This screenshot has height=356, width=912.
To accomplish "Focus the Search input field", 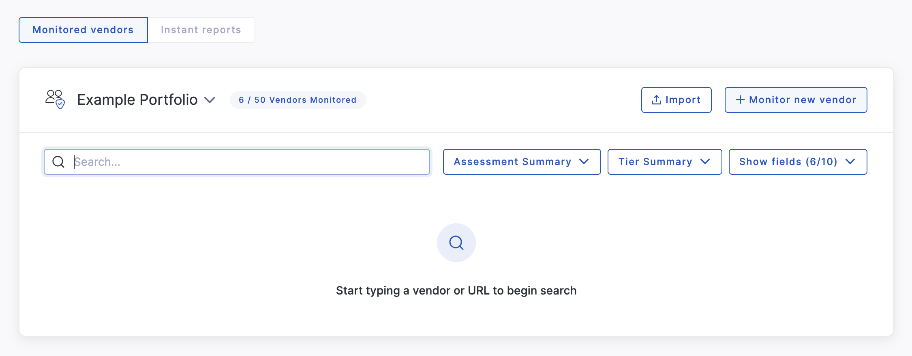I will tap(237, 162).
